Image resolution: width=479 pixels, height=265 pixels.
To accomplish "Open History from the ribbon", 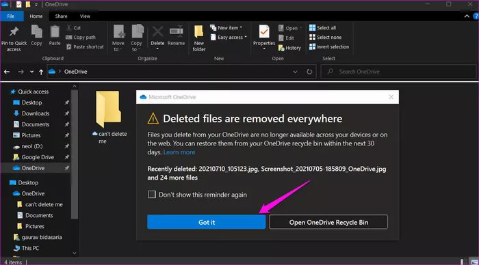I will [289, 48].
